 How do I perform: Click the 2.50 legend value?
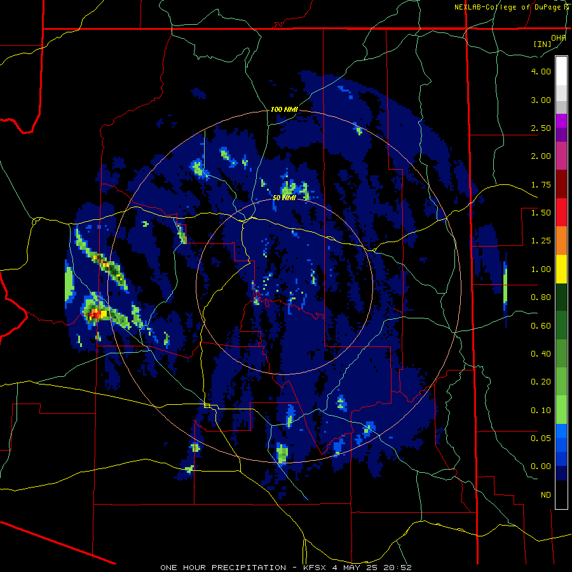[541, 128]
